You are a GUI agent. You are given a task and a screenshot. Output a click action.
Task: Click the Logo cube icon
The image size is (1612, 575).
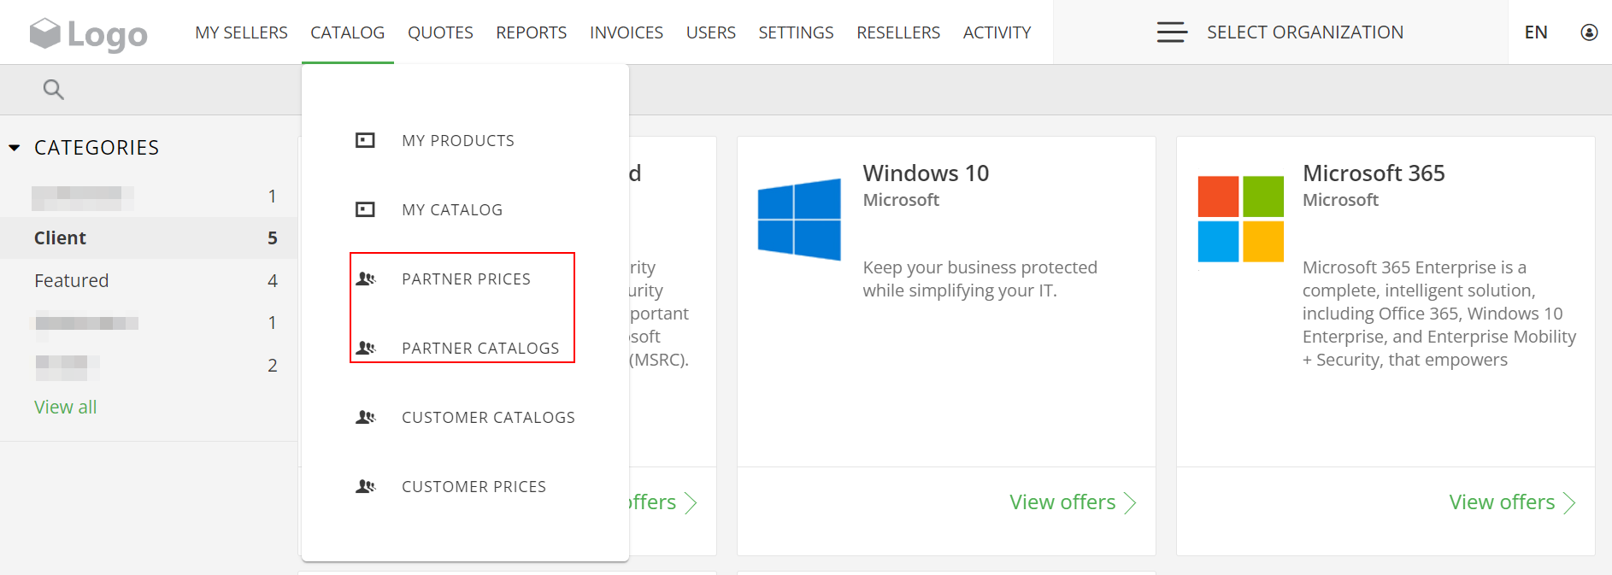pos(44,33)
